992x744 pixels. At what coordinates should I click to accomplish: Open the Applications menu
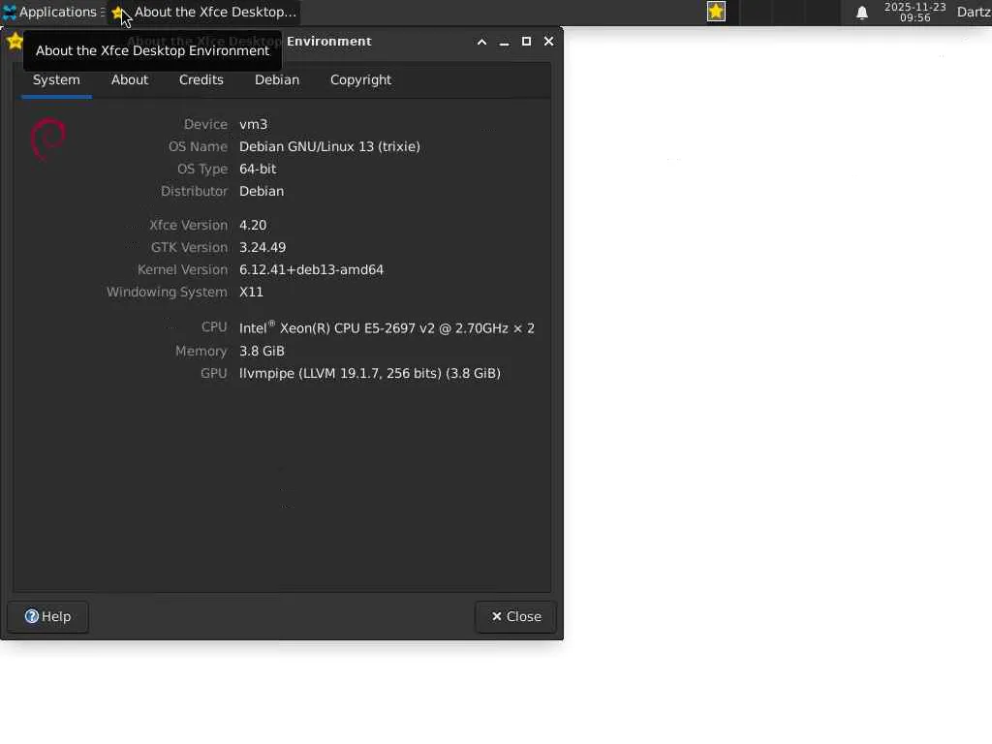(52, 12)
